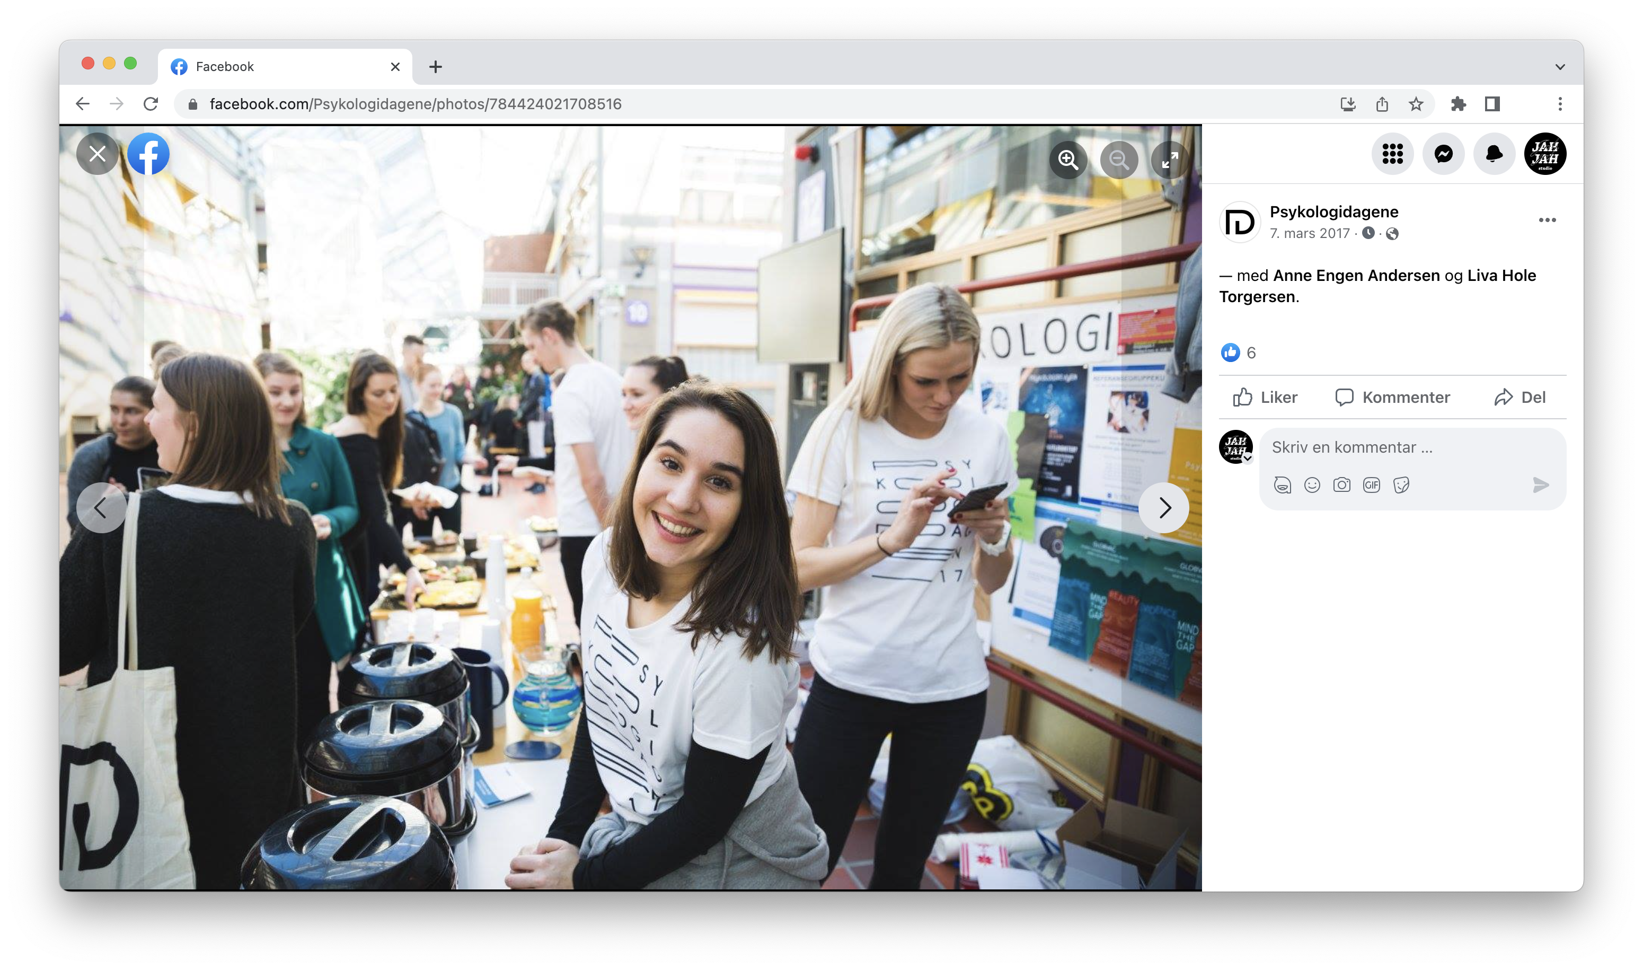Image resolution: width=1643 pixels, height=970 pixels.
Task: Expand the tab search chevron
Action: tap(1560, 67)
